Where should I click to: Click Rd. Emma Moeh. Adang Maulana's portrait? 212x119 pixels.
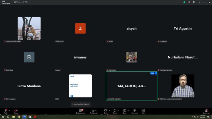pyautogui.click(x=183, y=86)
